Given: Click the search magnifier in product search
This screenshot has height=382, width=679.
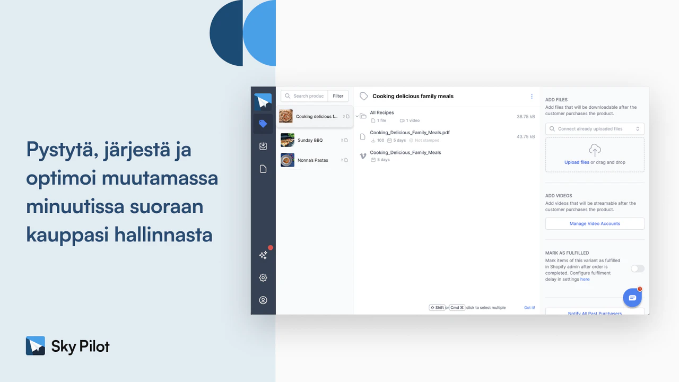Looking at the screenshot, I should [x=288, y=96].
